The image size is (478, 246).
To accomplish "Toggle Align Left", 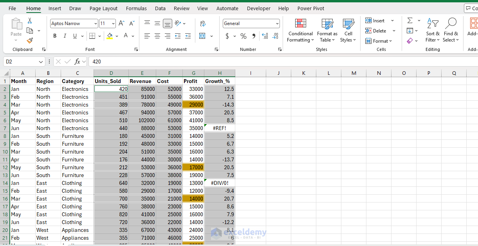I will [x=147, y=36].
